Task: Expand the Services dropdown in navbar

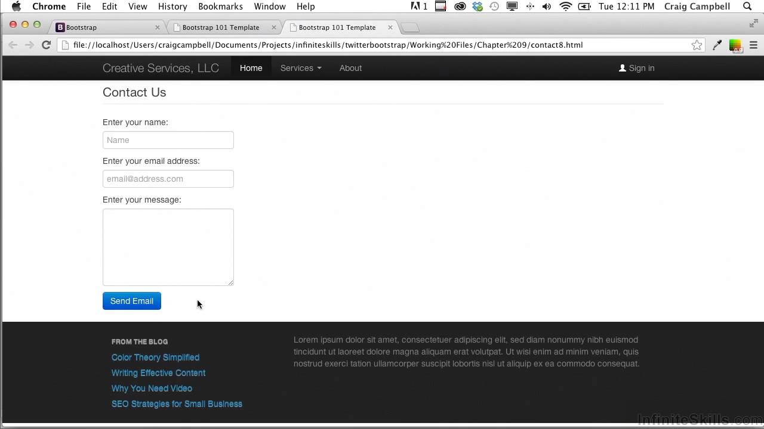Action: [x=301, y=68]
